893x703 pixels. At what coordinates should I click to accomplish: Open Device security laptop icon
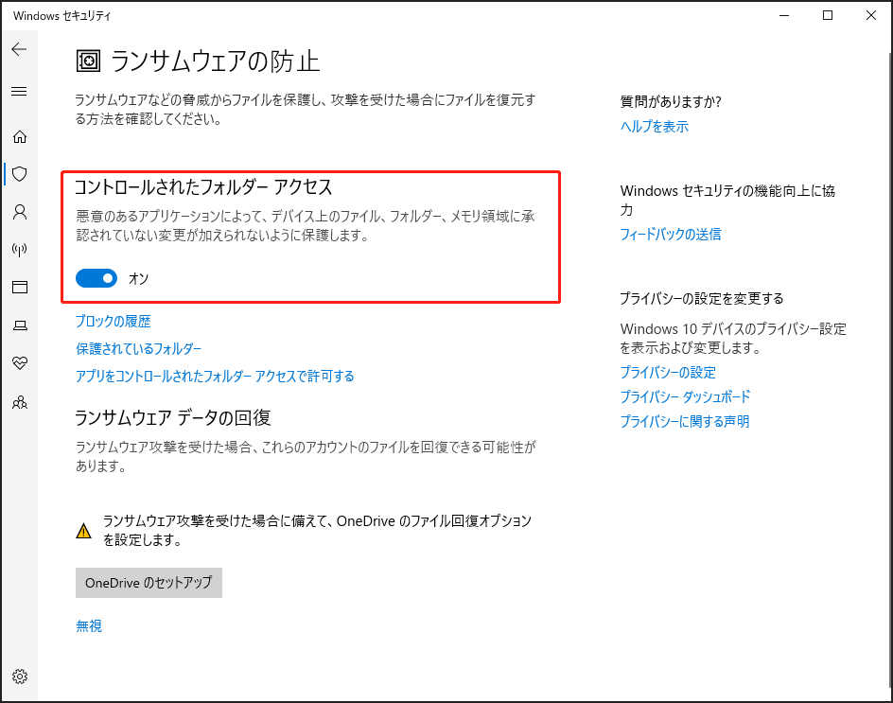tap(20, 325)
